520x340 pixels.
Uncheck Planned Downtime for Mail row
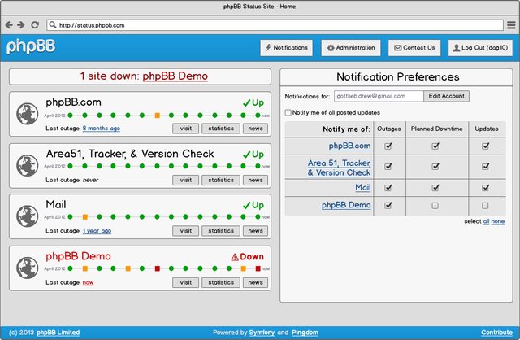point(435,188)
